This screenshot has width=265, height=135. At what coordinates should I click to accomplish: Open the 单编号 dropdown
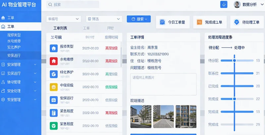click(64, 19)
